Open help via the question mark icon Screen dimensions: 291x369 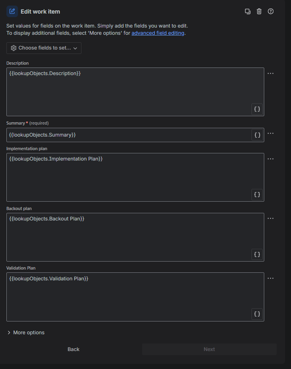[x=271, y=11]
